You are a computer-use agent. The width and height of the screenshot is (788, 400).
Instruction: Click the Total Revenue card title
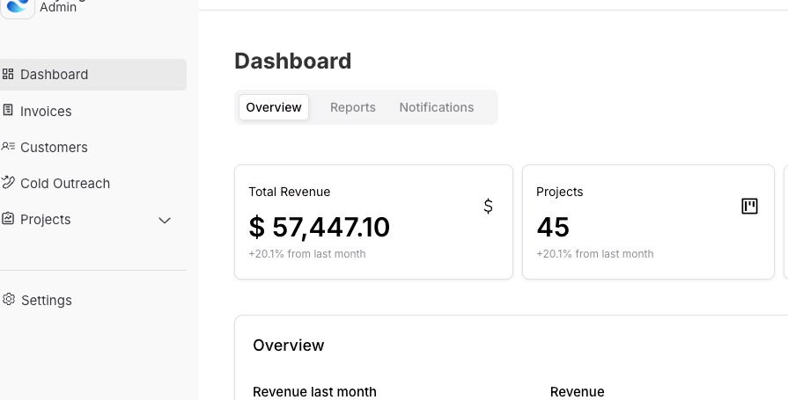tap(289, 192)
